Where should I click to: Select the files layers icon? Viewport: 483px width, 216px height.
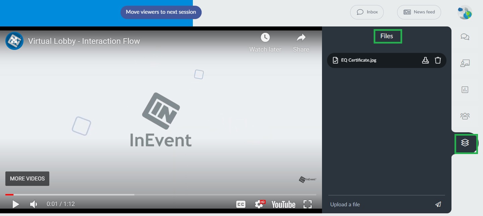(x=465, y=143)
